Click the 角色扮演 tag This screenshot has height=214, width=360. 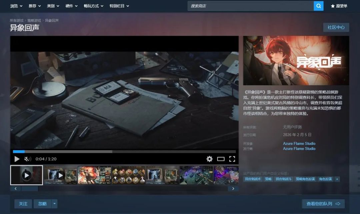[x=325, y=179]
